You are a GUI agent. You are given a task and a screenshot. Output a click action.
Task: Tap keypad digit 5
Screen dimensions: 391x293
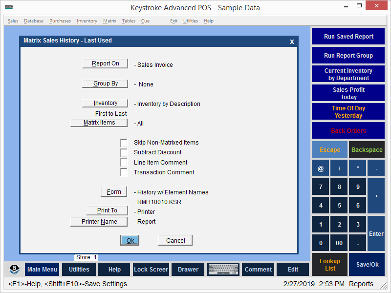point(339,205)
